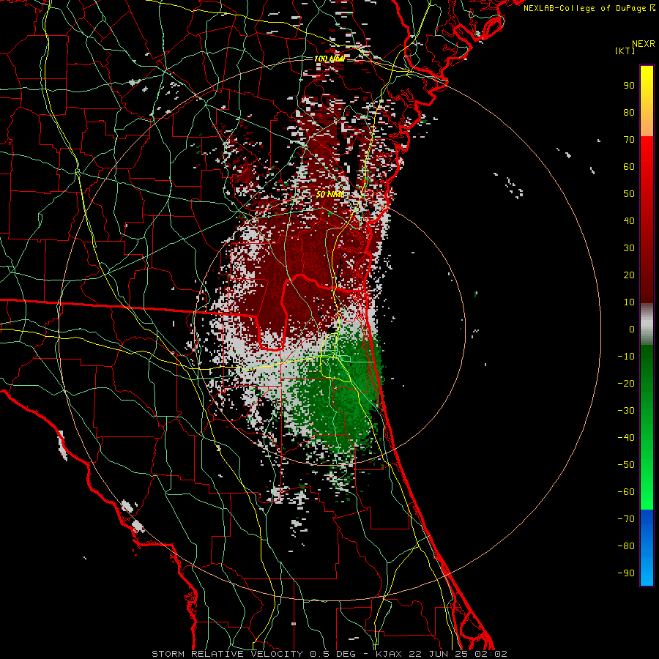
Task: Click the 80 value on velocity scale
Action: (x=629, y=113)
